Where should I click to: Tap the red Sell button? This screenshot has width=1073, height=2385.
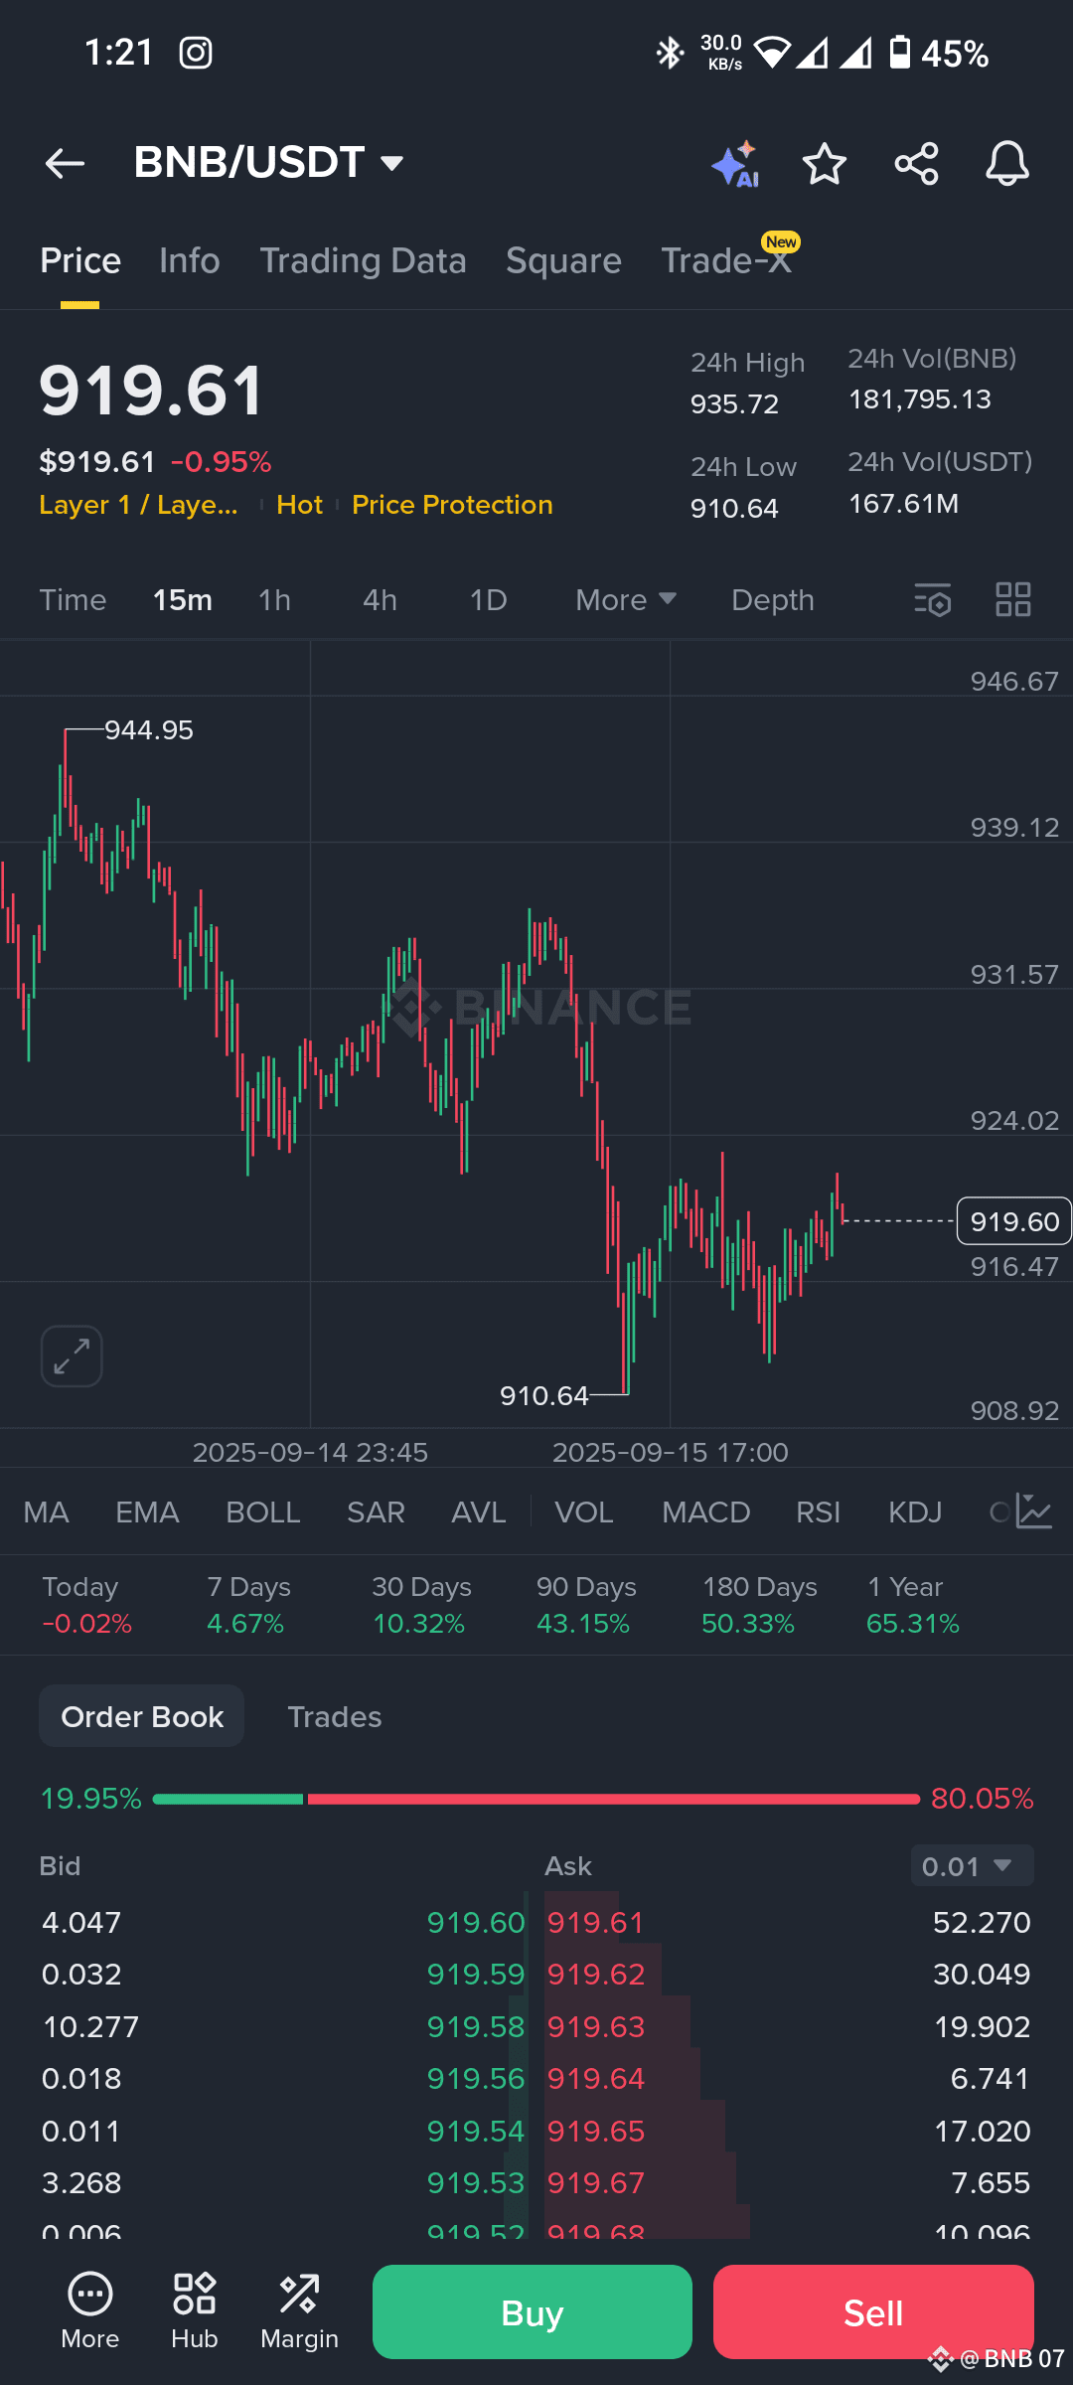(873, 2312)
